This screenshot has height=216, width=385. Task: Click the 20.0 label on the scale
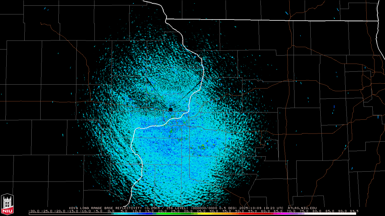point(162,211)
